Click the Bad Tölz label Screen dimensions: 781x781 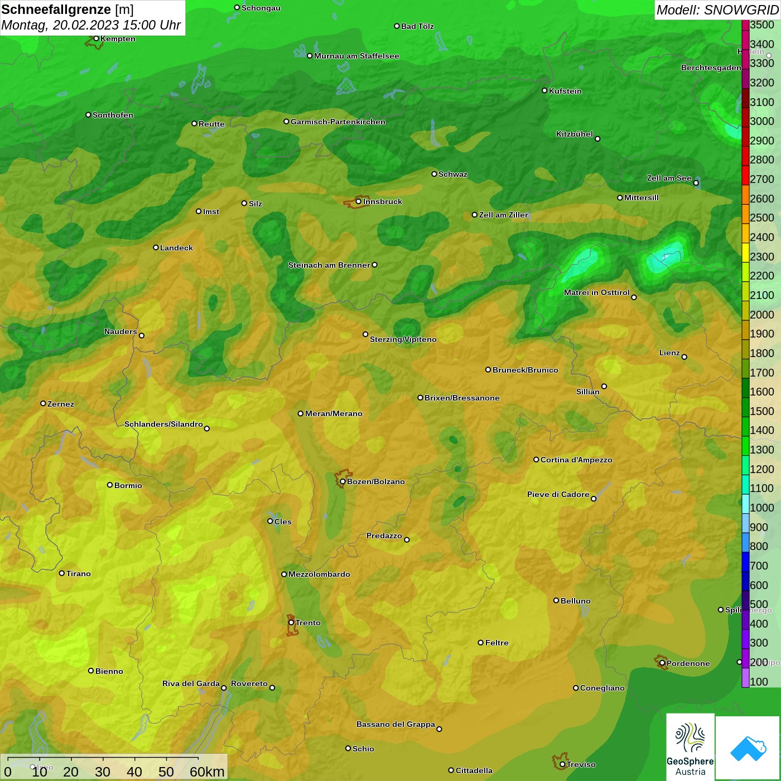(x=417, y=26)
